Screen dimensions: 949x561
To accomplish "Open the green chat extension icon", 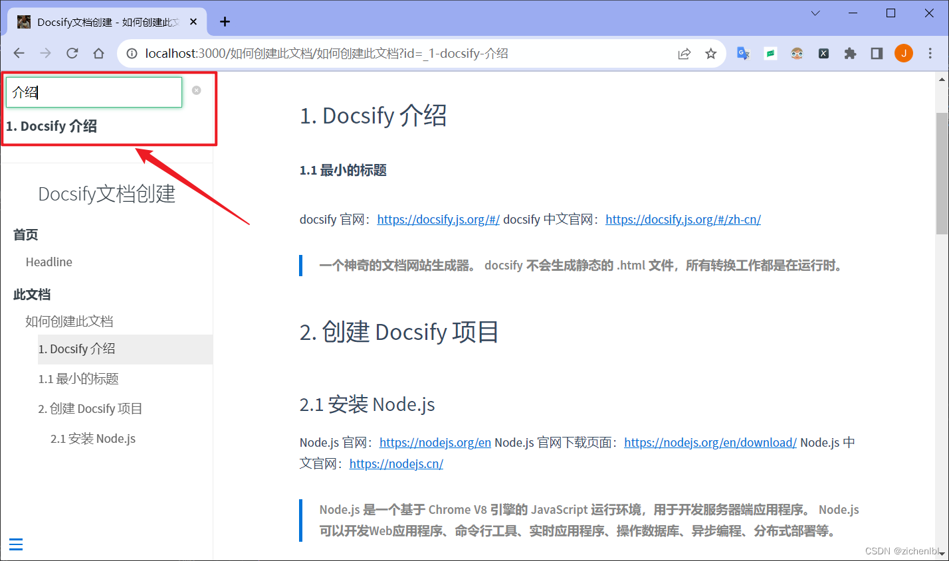I will coord(770,54).
